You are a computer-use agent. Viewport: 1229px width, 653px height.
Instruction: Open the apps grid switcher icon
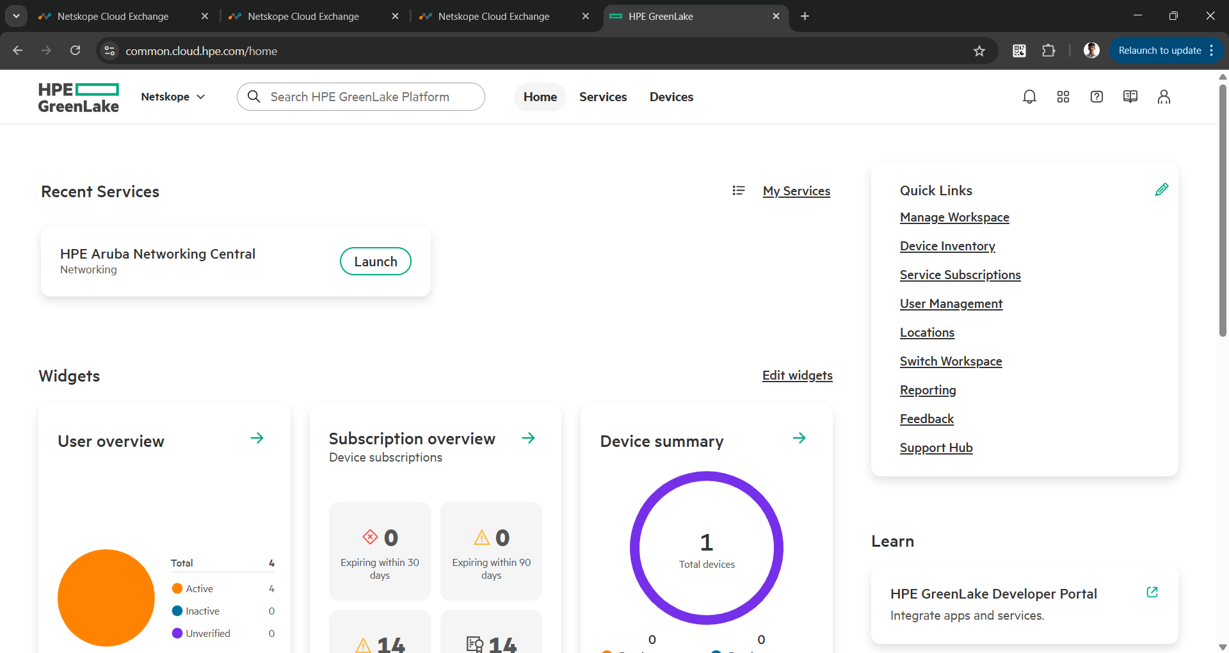[x=1063, y=97]
